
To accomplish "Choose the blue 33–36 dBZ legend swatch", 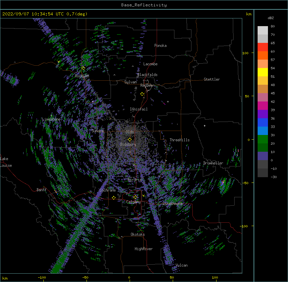I will (x=263, y=122).
